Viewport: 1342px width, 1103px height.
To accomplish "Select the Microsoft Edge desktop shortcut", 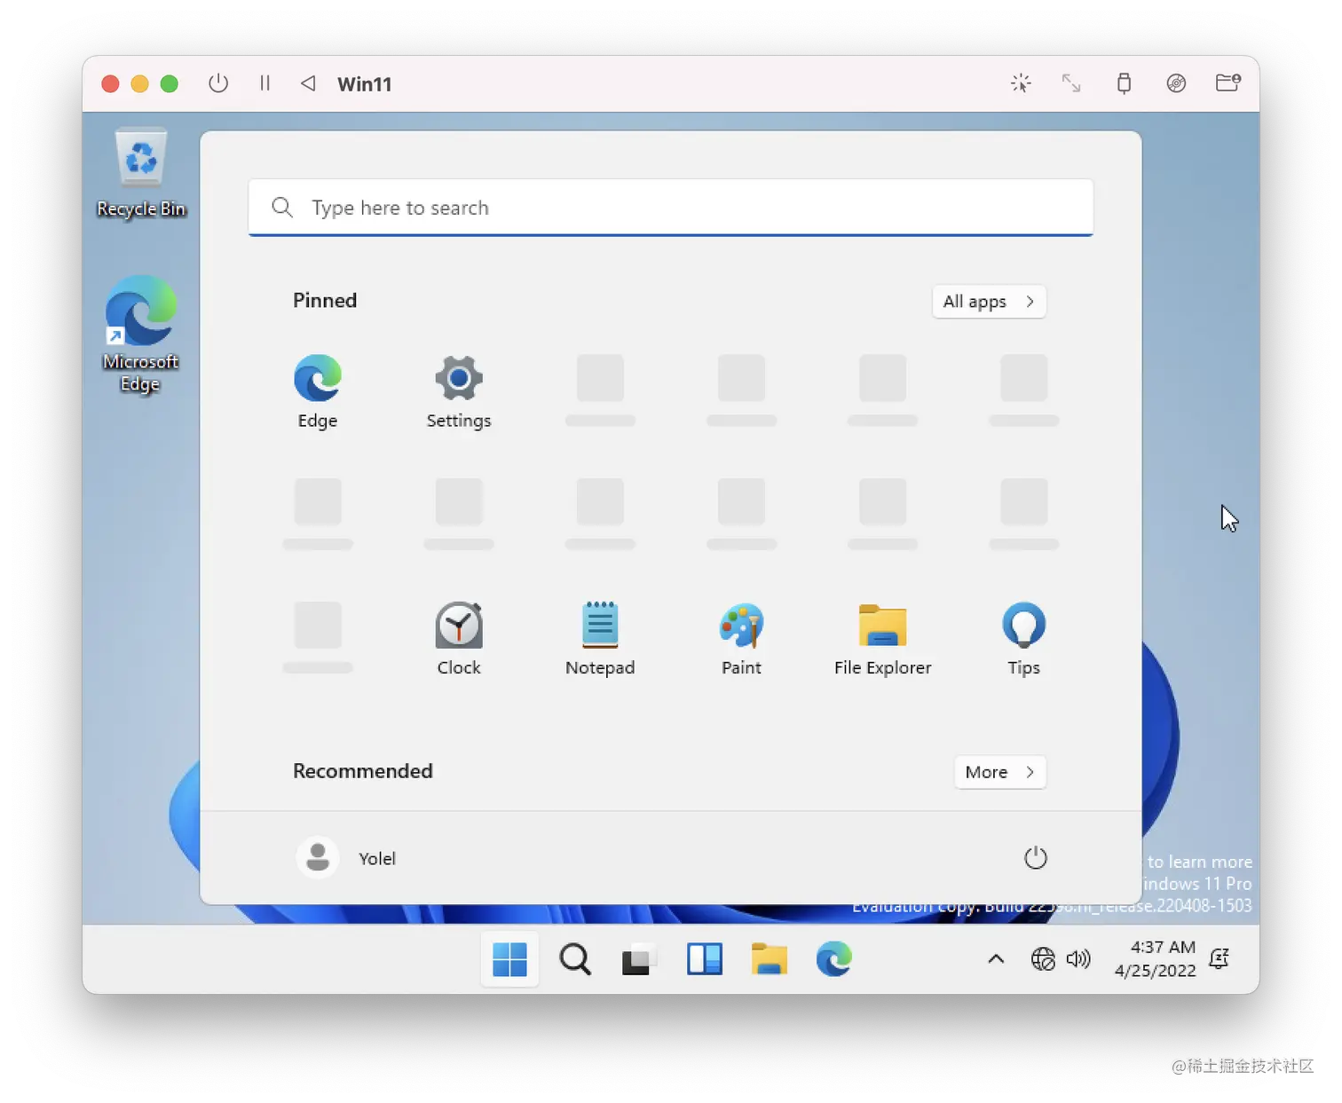I will [140, 335].
